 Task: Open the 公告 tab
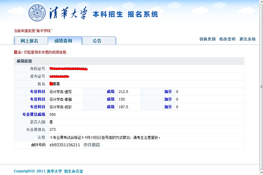coord(97,41)
